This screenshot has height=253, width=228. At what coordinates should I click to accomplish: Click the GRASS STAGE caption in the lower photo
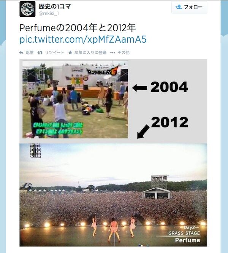(x=184, y=233)
